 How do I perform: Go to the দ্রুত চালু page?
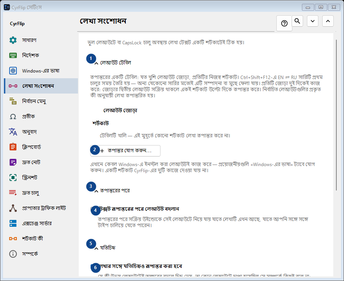click(x=41, y=193)
